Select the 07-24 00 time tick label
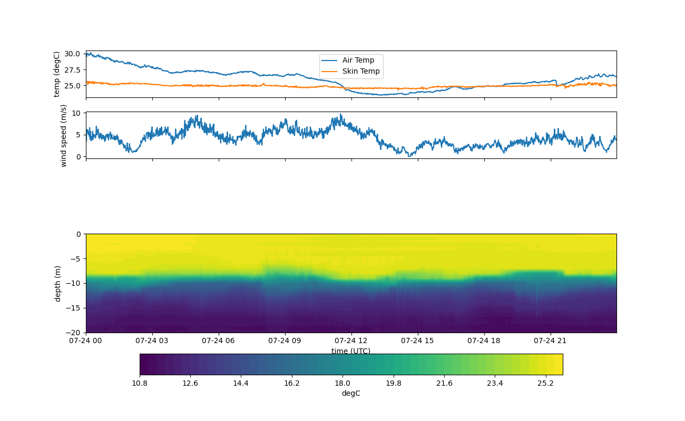The height and width of the screenshot is (421, 685). 86,341
